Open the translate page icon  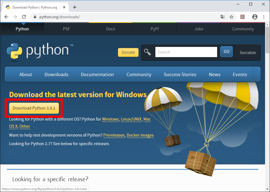[223, 17]
